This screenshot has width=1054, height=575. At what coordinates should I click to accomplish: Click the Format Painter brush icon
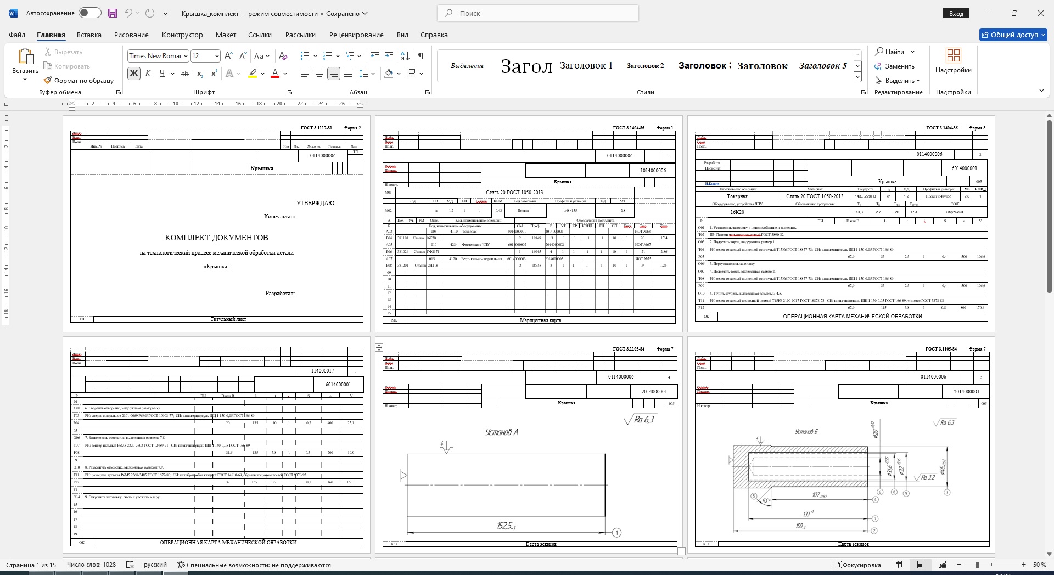coord(48,80)
